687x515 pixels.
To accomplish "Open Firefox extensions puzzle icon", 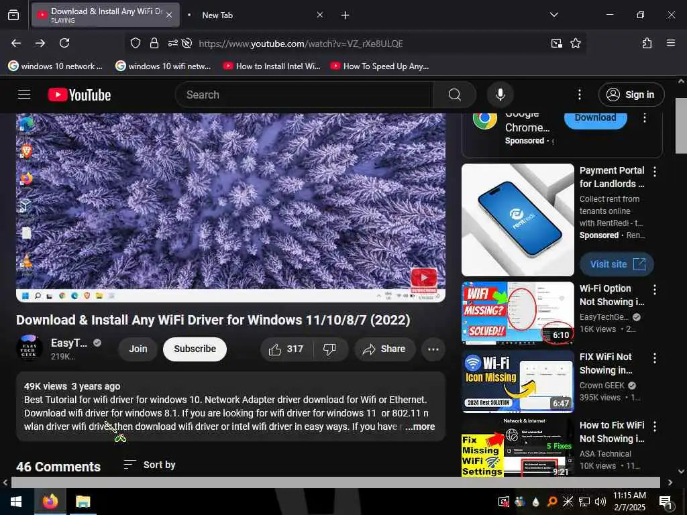I will click(647, 43).
